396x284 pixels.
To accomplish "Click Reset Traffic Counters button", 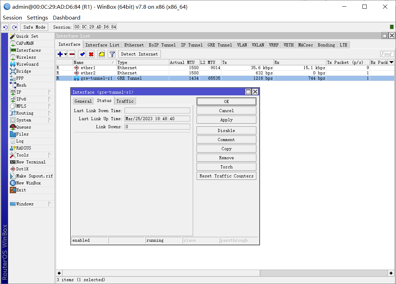I will pyautogui.click(x=226, y=176).
